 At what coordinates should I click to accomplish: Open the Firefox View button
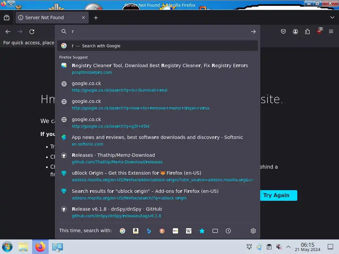click(x=7, y=18)
